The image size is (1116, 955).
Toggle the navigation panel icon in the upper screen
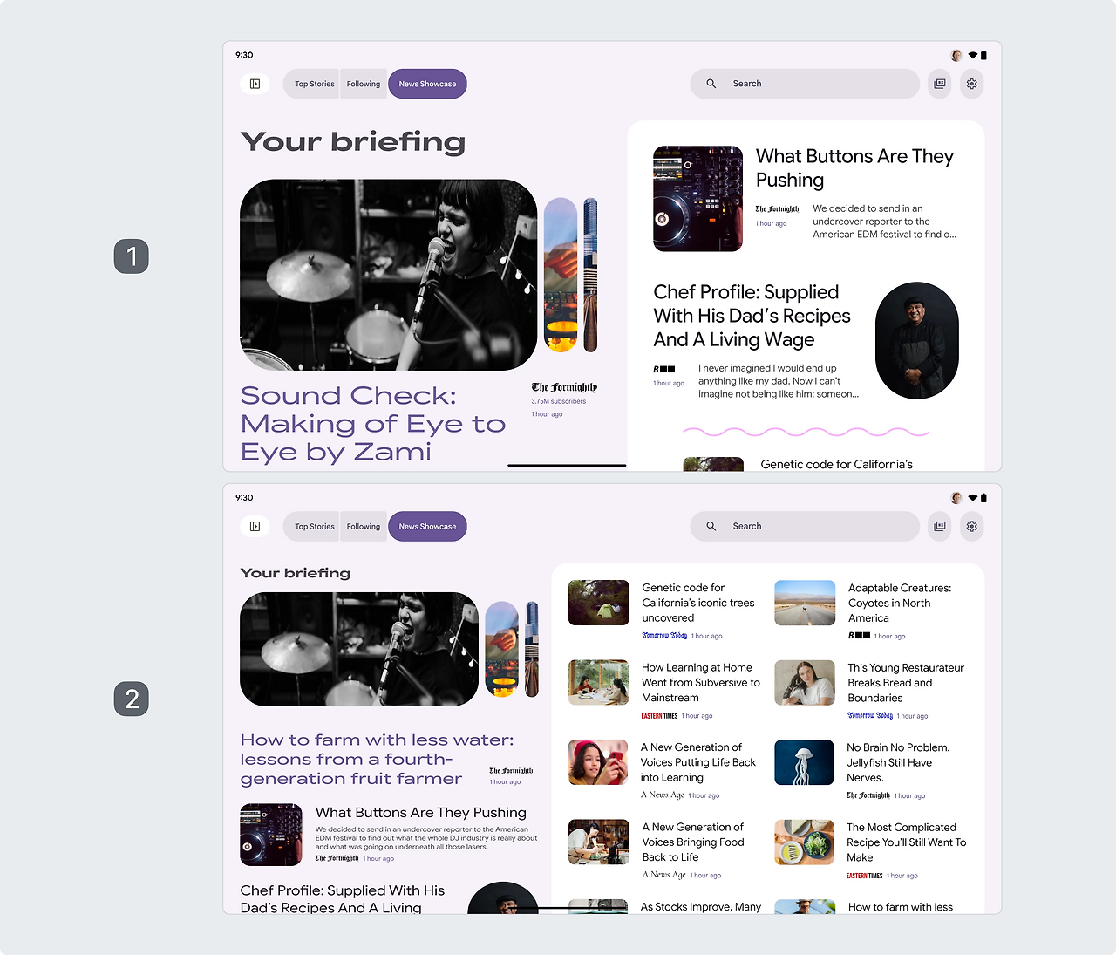pos(255,84)
